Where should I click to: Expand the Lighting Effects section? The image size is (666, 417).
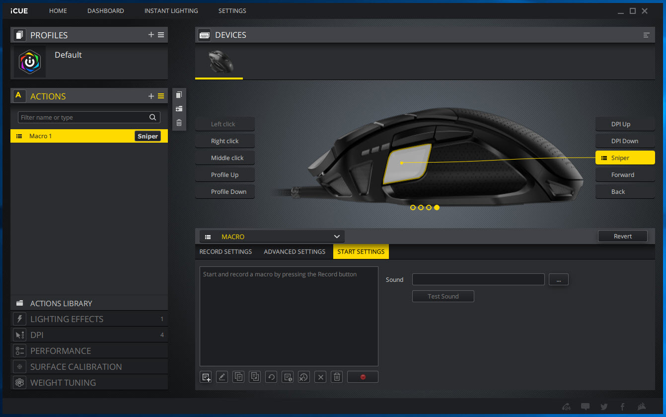(x=89, y=319)
